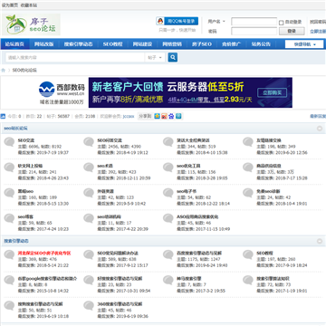Click the chat bubble icon beside 友情链接交换
This screenshot has height=326, width=326.
(x=248, y=142)
